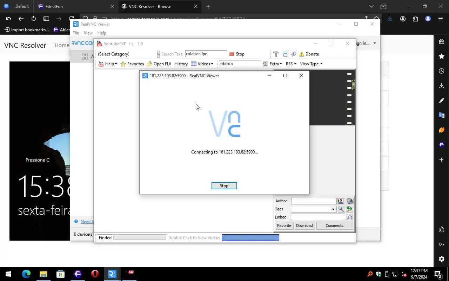Open the browser extensions puzzle icon

coord(415,19)
